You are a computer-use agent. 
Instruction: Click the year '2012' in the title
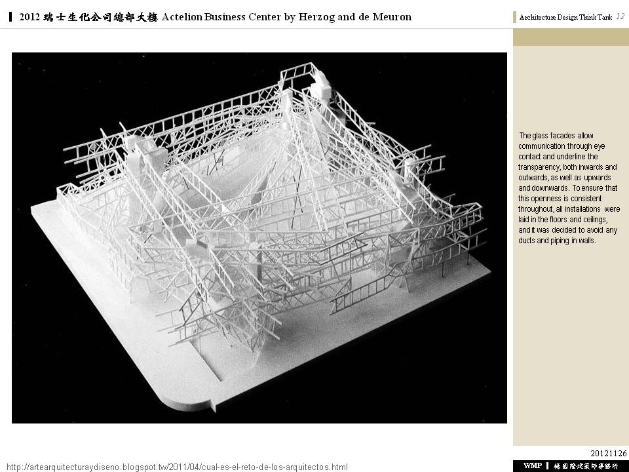(x=30, y=17)
